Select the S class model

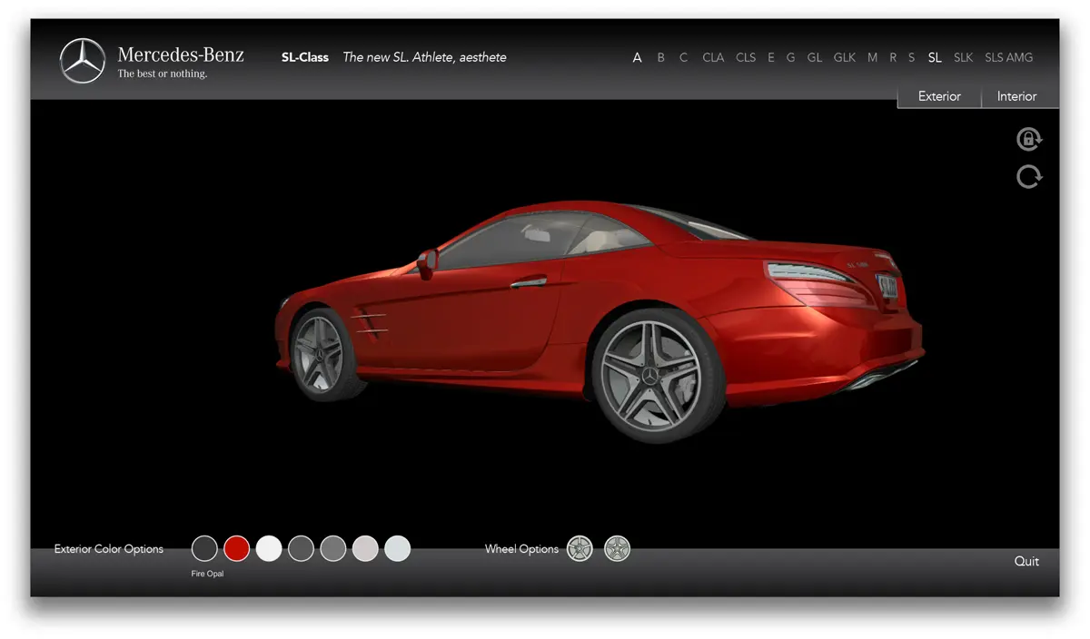[911, 57]
